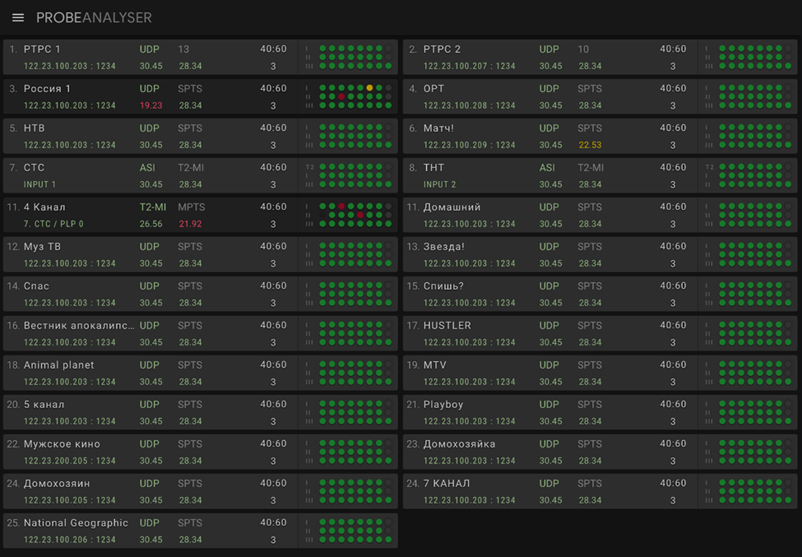802x557 pixels.
Task: Select the РТРС 1 channel name
Action: [42, 49]
